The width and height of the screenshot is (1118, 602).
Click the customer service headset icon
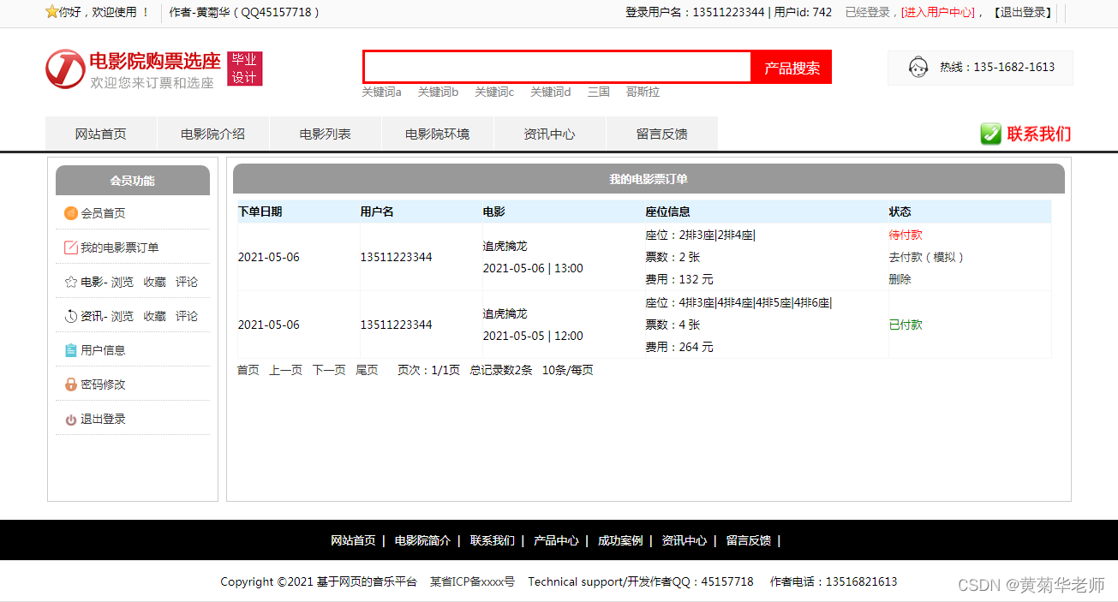coord(918,67)
